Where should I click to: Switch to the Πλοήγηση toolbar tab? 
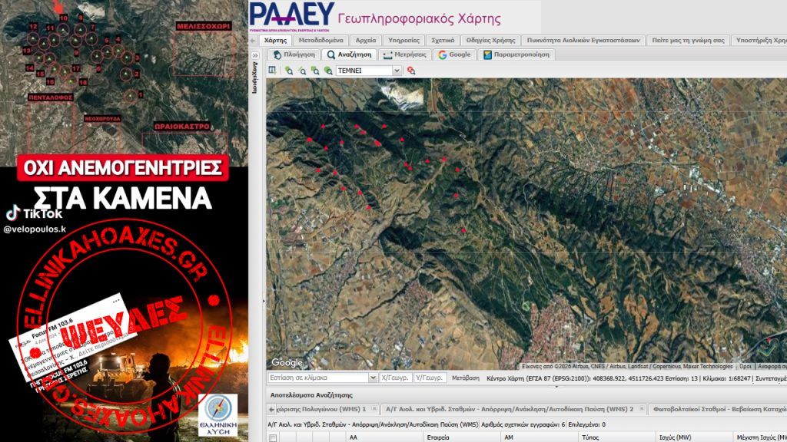pos(294,54)
